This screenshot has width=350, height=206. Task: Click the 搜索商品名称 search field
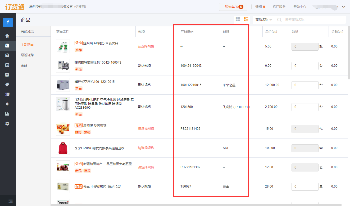(314, 20)
